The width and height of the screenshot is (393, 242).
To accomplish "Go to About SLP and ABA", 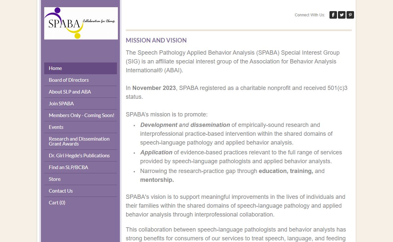I will 81,92.
